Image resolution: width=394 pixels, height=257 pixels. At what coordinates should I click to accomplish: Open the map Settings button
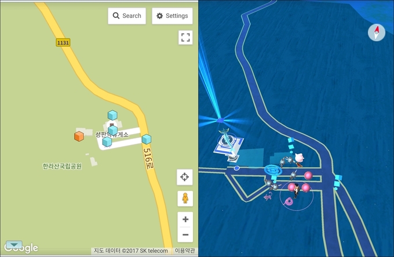click(x=172, y=16)
